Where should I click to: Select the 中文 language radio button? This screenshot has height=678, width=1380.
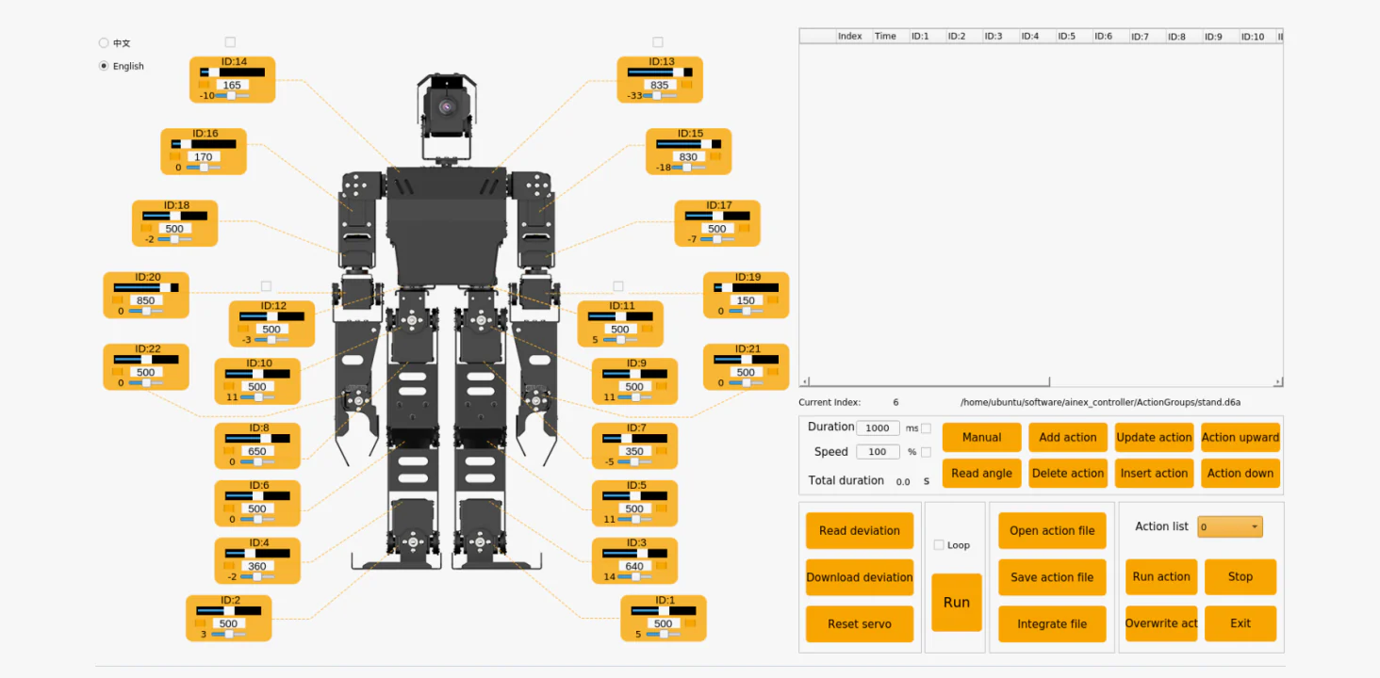pyautogui.click(x=104, y=42)
